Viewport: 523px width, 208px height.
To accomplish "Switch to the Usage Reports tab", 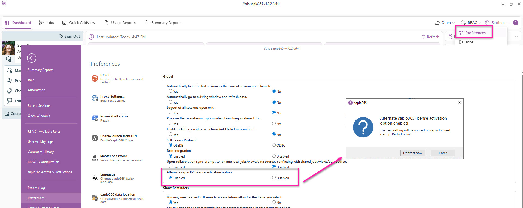I will click(x=120, y=23).
